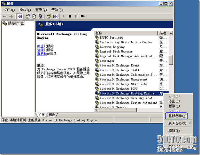The image size is (200, 155).
Task: Select Microsoft Exchange System Attendant row
Action: pos(128,103)
